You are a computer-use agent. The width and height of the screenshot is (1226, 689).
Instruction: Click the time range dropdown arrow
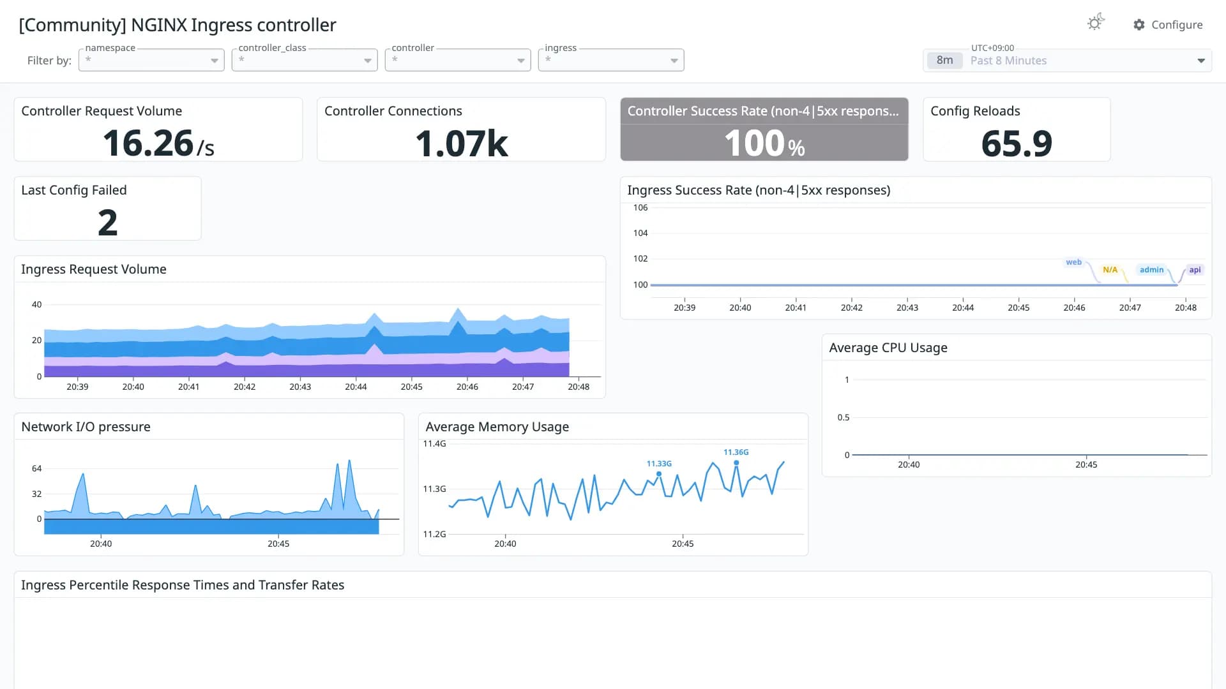click(1200, 61)
